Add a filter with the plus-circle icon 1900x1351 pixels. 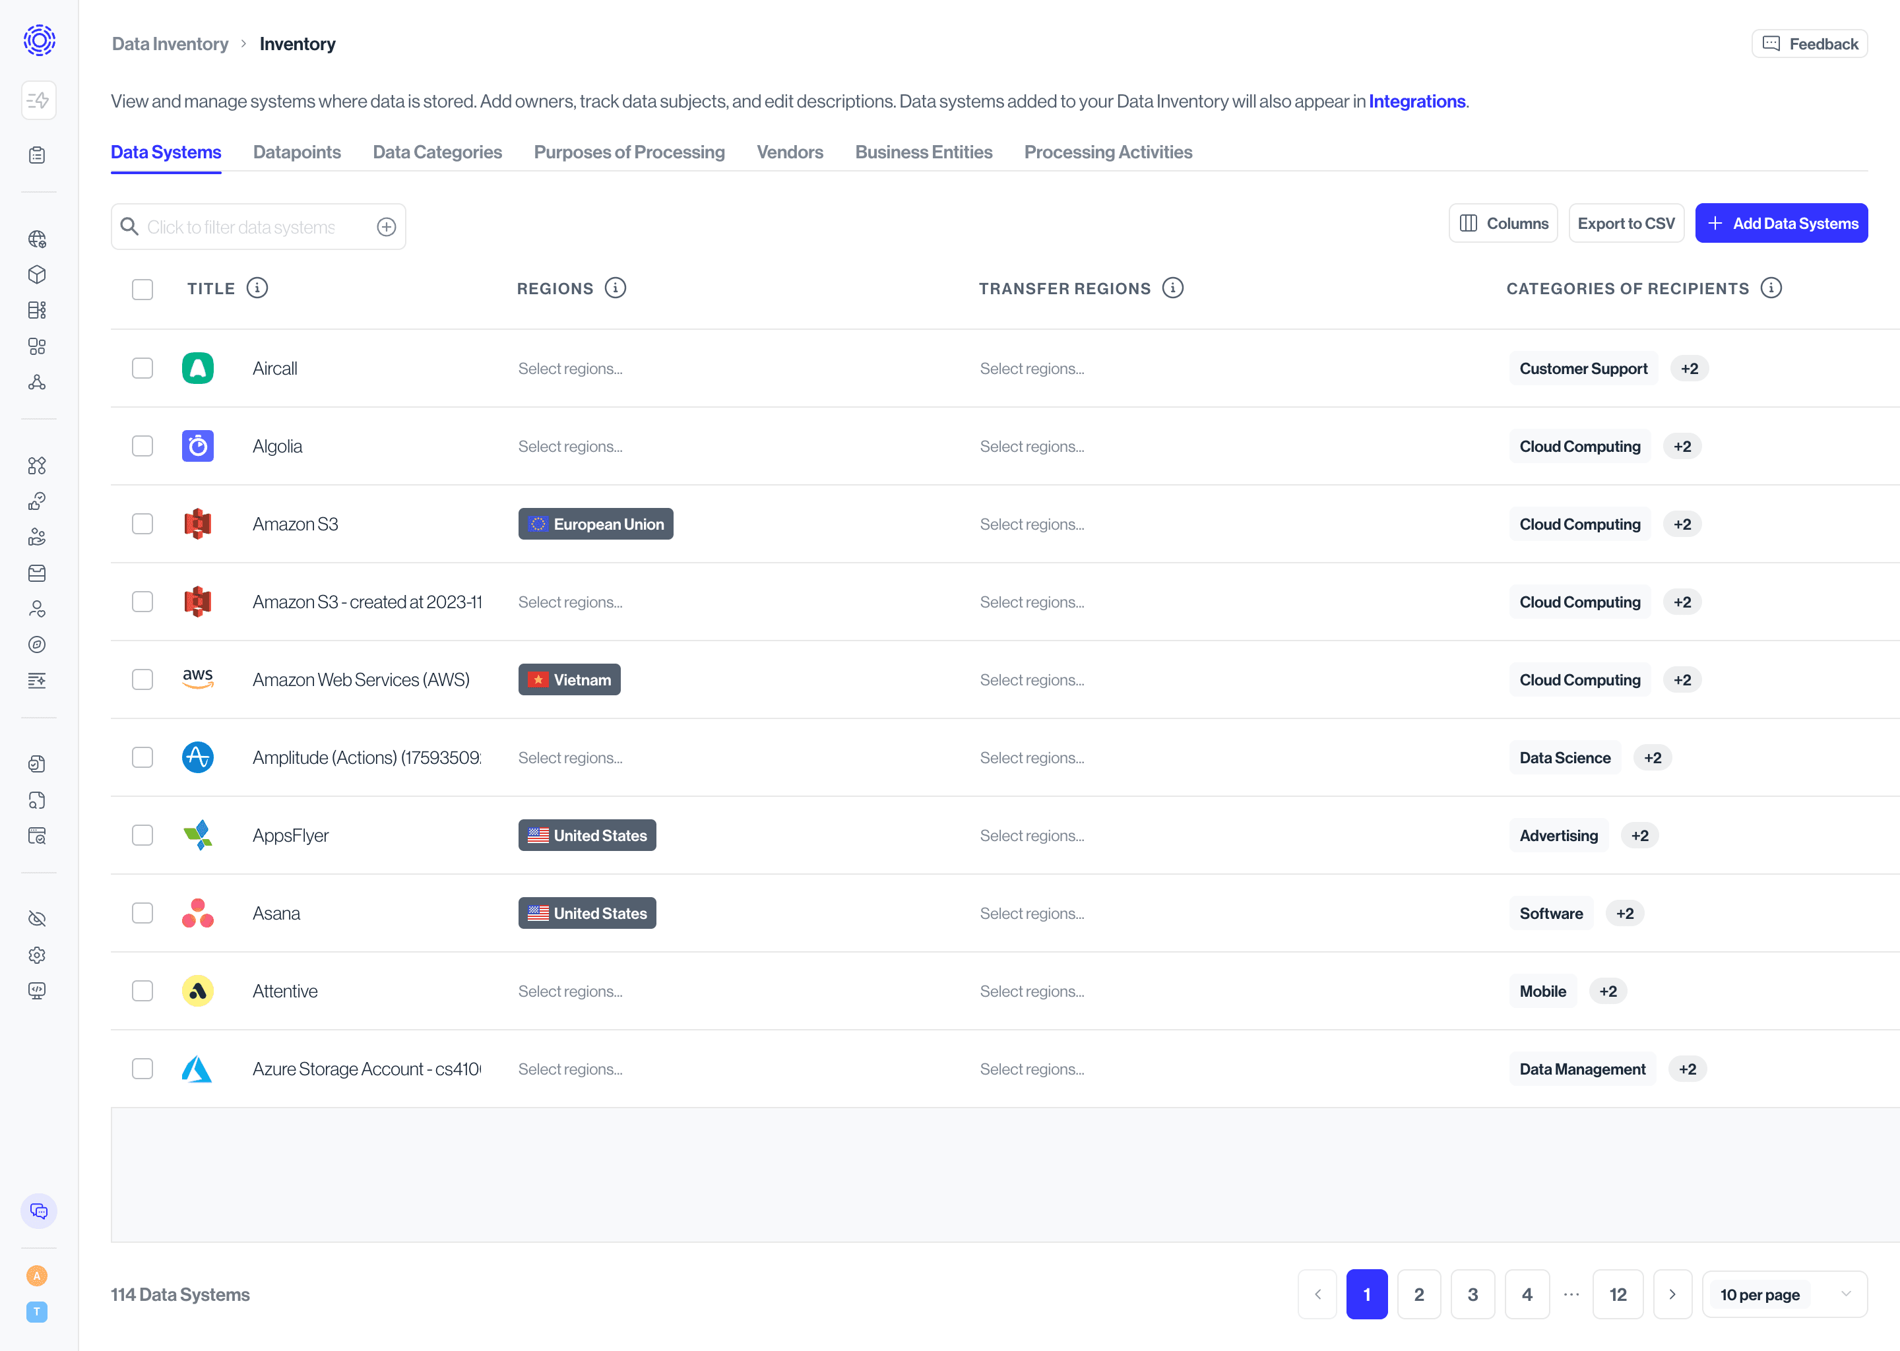[x=387, y=227]
